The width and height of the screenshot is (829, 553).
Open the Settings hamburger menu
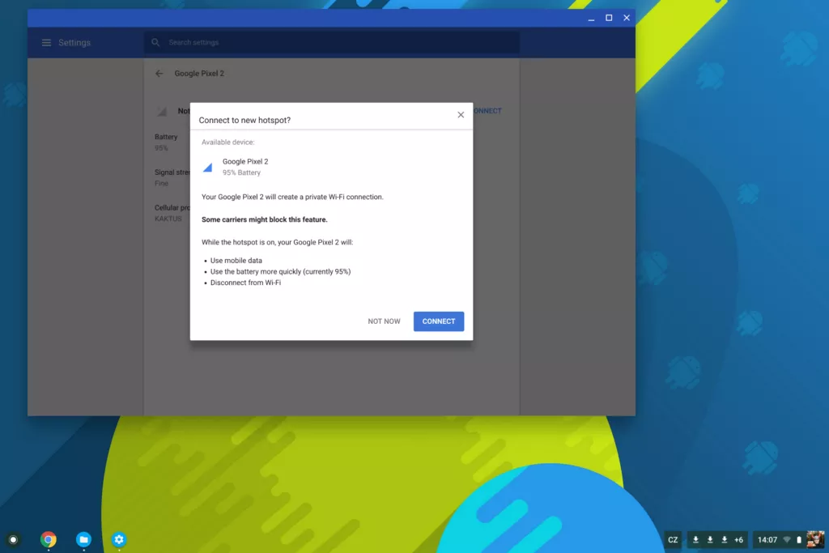coord(46,42)
